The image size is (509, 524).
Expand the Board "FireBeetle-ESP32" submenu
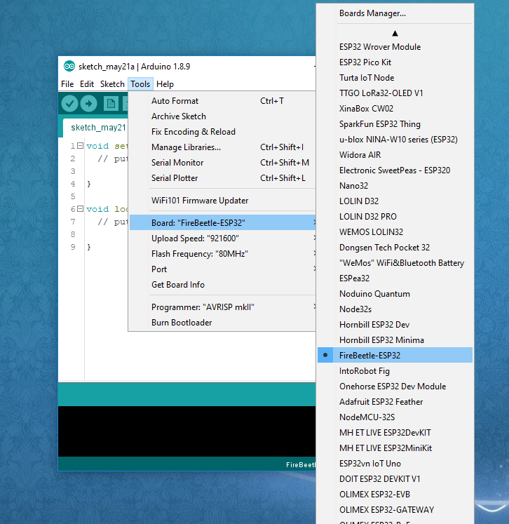(222, 222)
